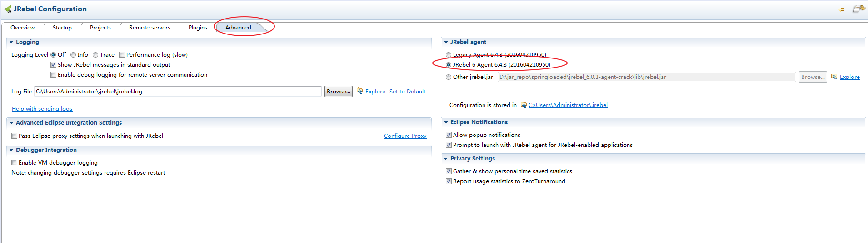Screen dimensions: 868x243
Task: Uncheck Report usage statistics to ZeroTurnaround
Action: tap(449, 181)
